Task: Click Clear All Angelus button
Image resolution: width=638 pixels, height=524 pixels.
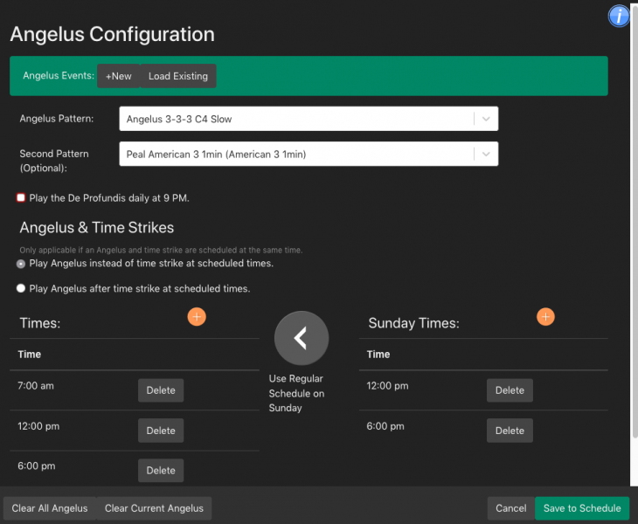Action: 50,508
